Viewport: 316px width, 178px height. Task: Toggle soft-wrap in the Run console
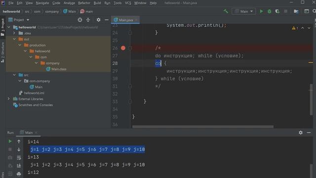(x=19, y=158)
